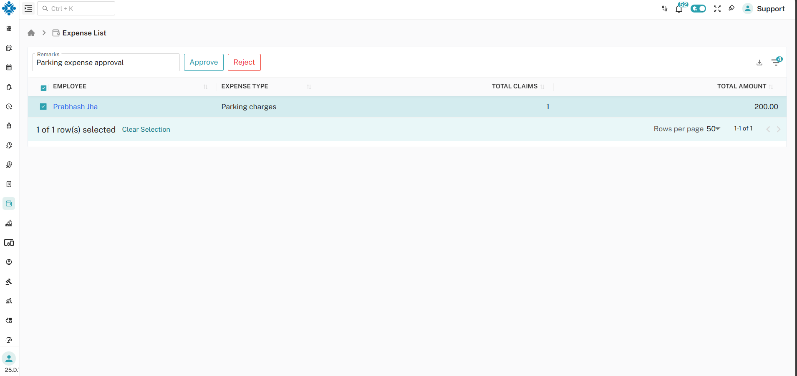The height and width of the screenshot is (376, 797).
Task: Click the Clear Selection link
Action: point(146,130)
